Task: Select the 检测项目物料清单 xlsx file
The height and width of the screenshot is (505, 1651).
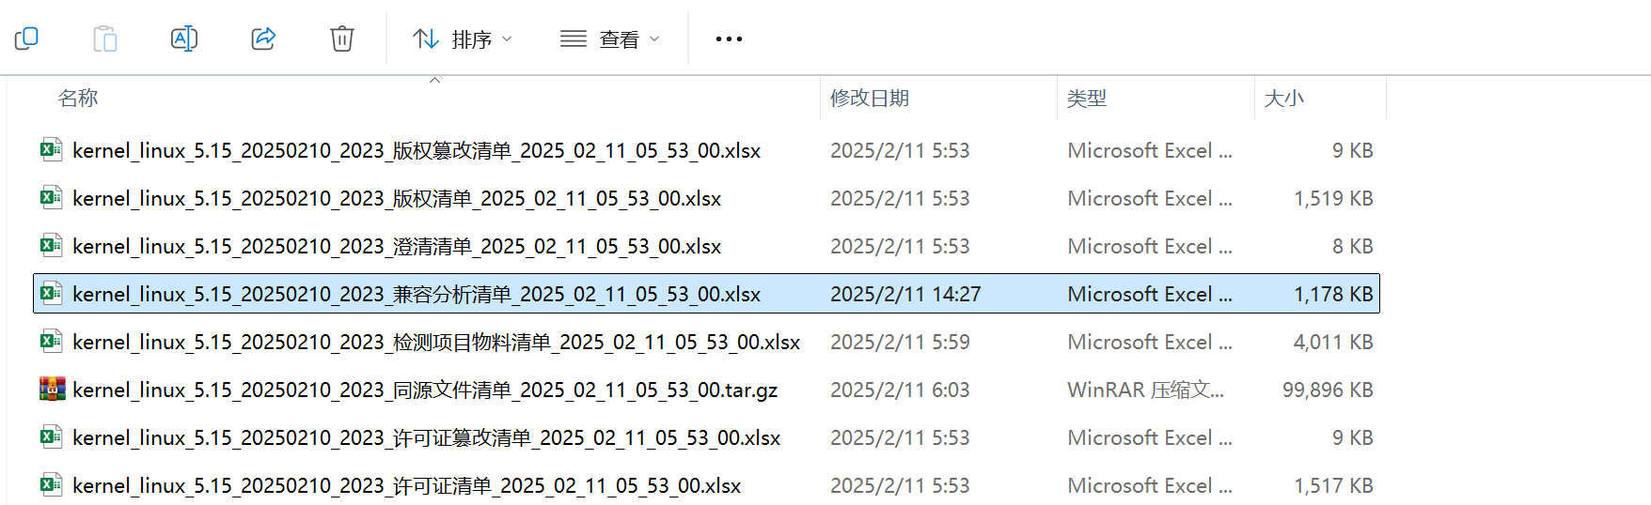Action: pyautogui.click(x=706, y=342)
